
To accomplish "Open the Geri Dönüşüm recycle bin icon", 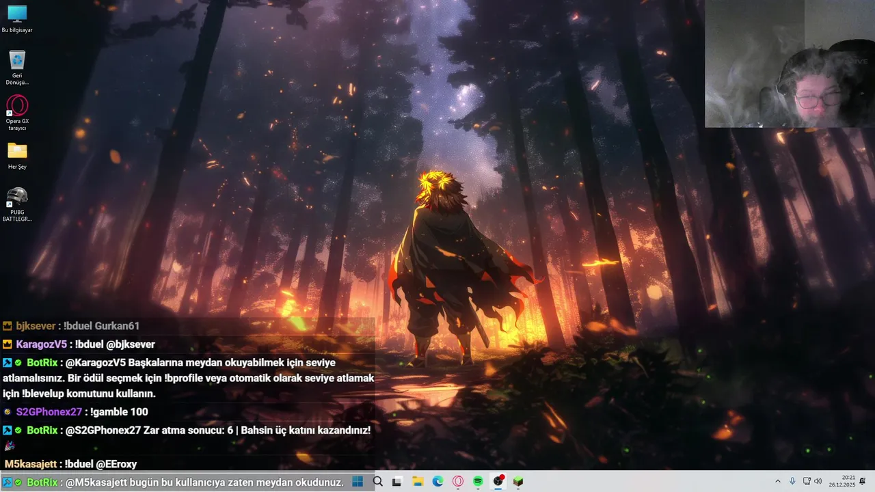I will tap(17, 68).
